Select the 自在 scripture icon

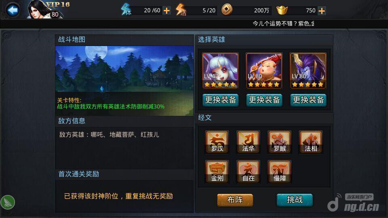pyautogui.click(x=248, y=172)
